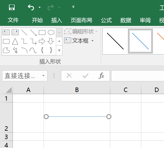164x148 pixels.
Task: Click the 文本框 text box button
Action: coord(76,40)
